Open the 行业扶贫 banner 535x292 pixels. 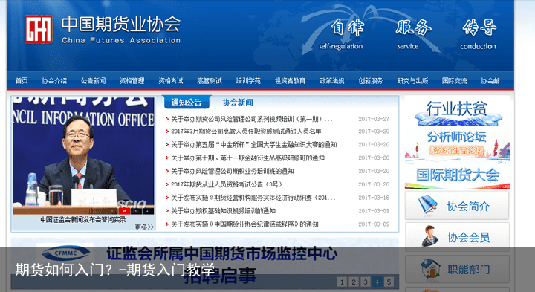pyautogui.click(x=457, y=111)
